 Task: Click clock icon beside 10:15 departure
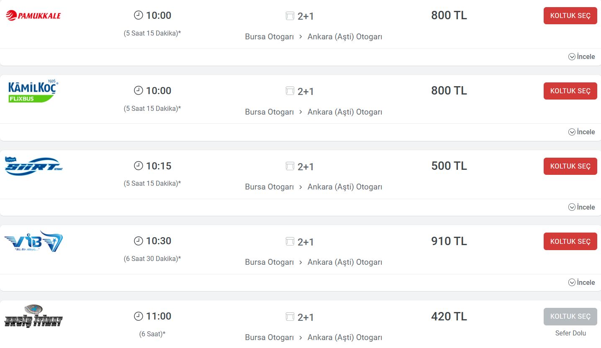point(138,166)
